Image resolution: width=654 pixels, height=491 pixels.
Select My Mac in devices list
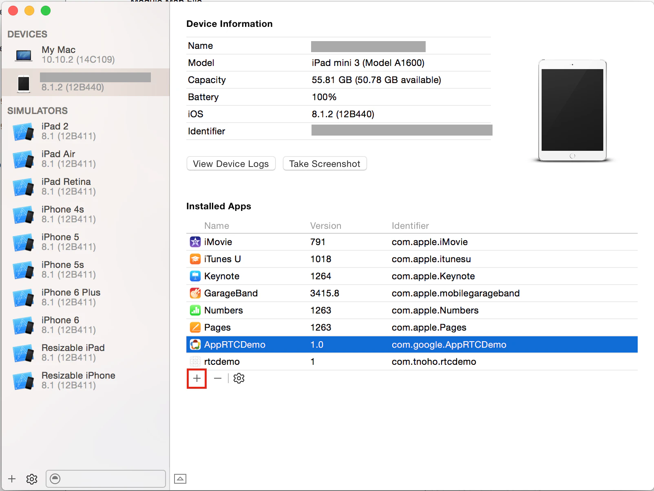click(86, 55)
